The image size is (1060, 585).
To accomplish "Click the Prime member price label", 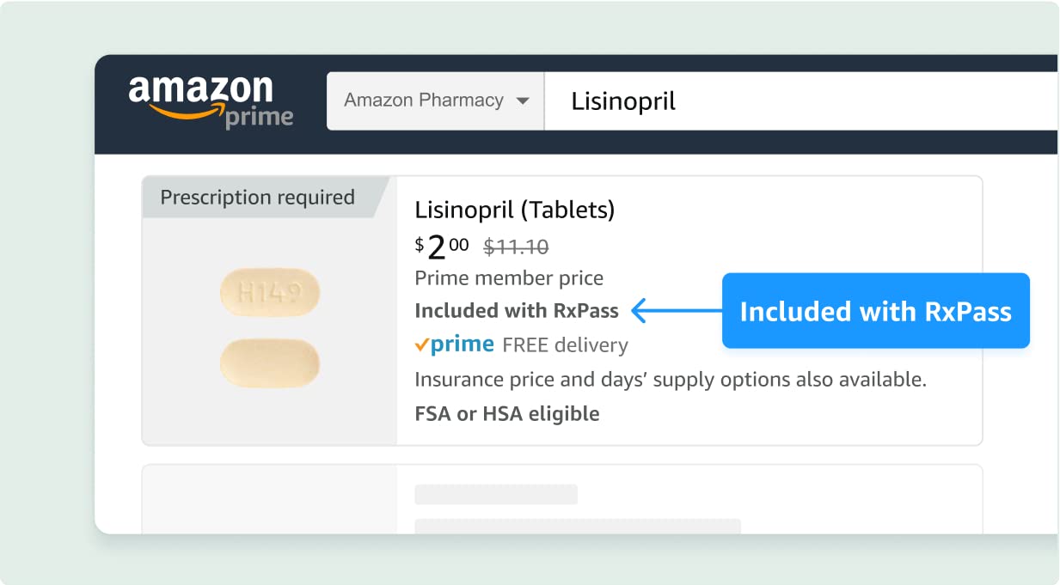I will 509,278.
